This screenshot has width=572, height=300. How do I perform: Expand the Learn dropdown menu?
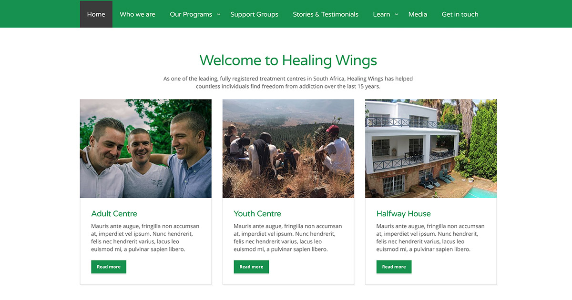[381, 14]
